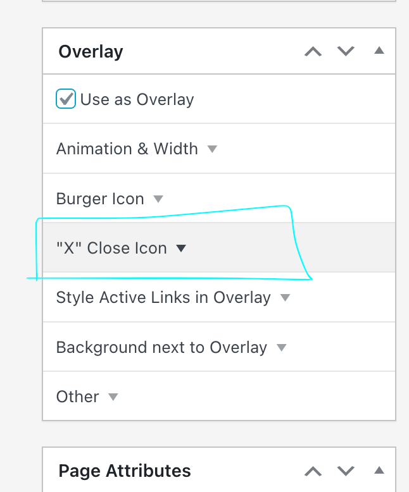Click the Page Attributes panel heading

tap(125, 470)
